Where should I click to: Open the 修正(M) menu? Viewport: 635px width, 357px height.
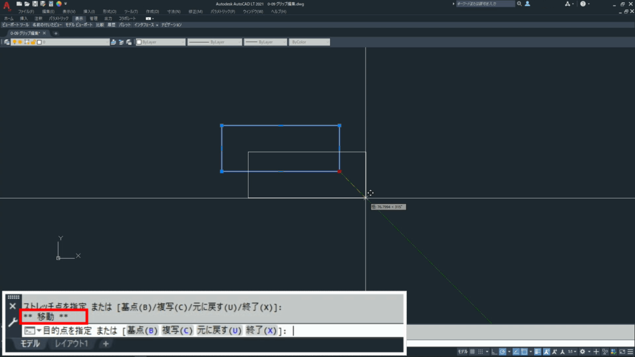[x=195, y=12]
